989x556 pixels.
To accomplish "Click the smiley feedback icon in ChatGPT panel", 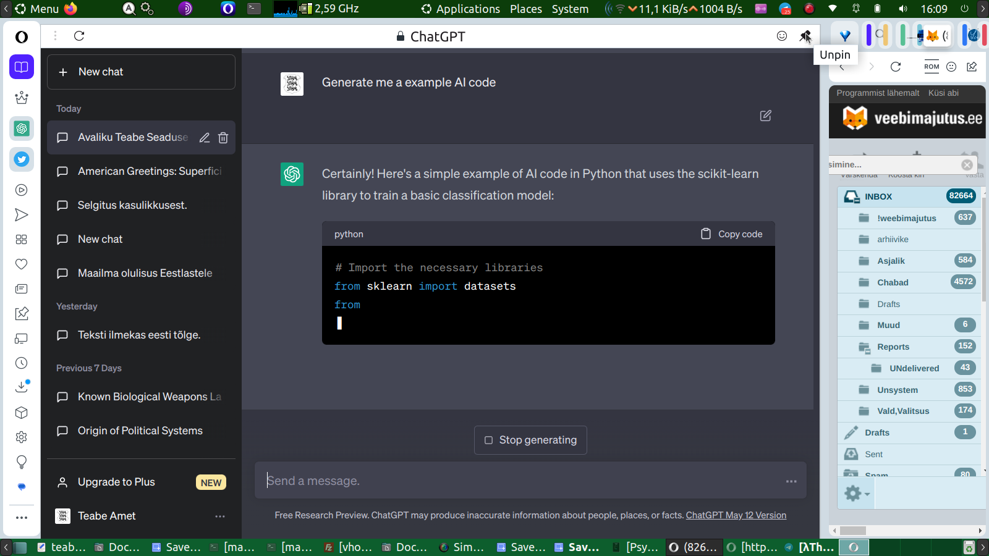I will [x=782, y=36].
